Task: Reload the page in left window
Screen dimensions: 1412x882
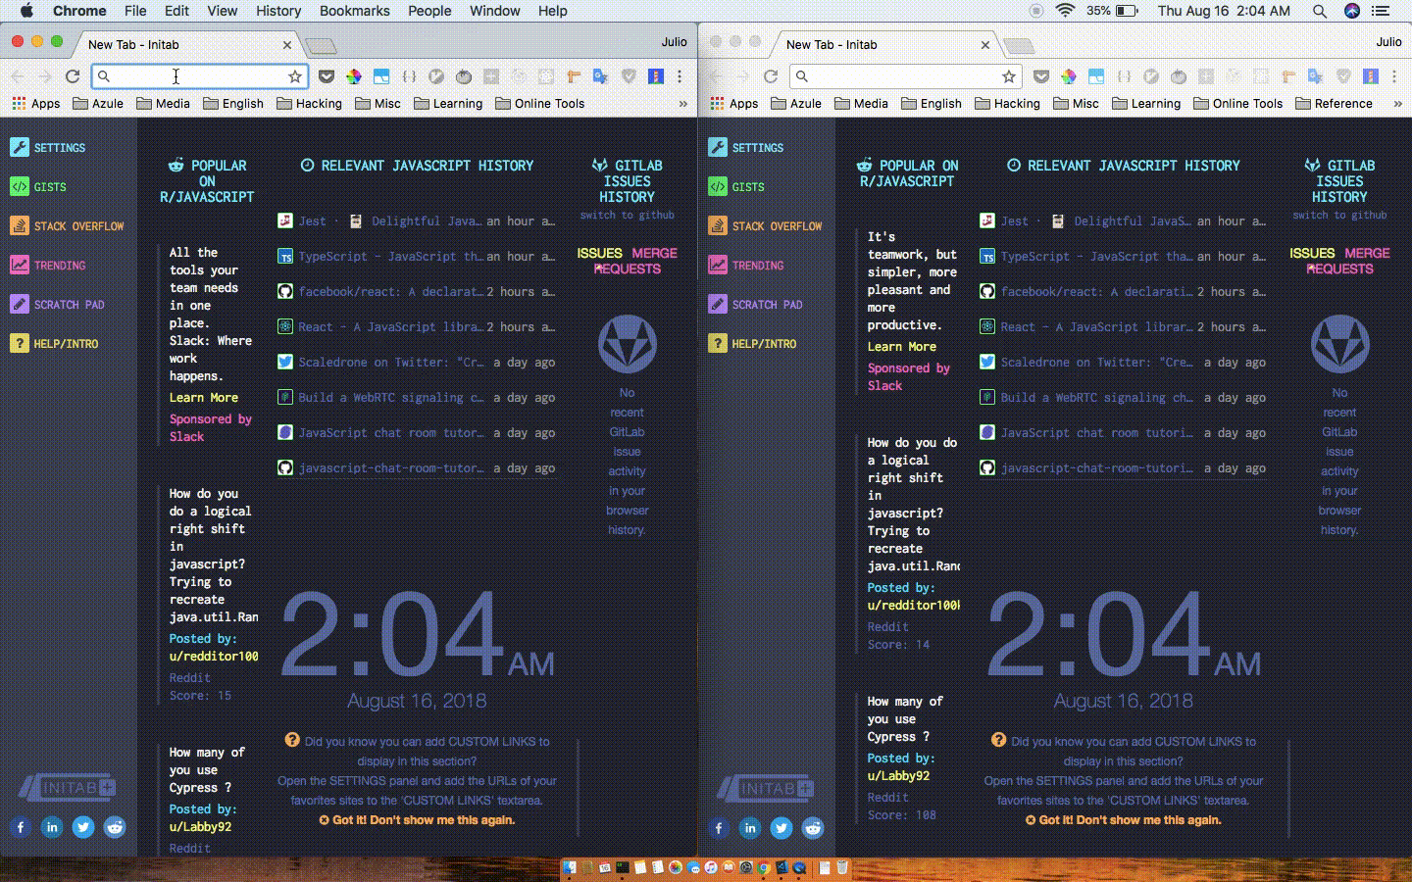Action: tap(73, 76)
